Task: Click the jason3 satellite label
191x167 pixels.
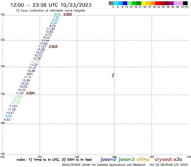Action: coord(126,159)
